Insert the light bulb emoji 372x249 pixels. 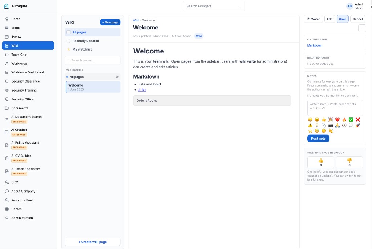317,125
